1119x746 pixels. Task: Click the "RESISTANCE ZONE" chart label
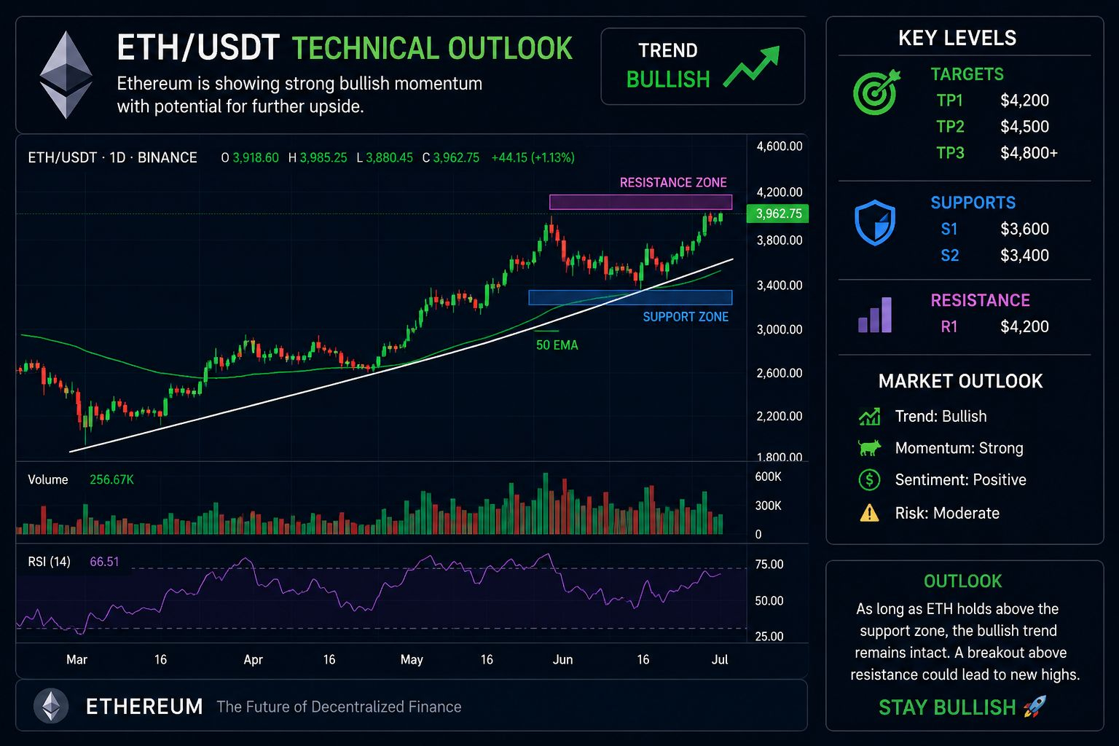pyautogui.click(x=673, y=182)
